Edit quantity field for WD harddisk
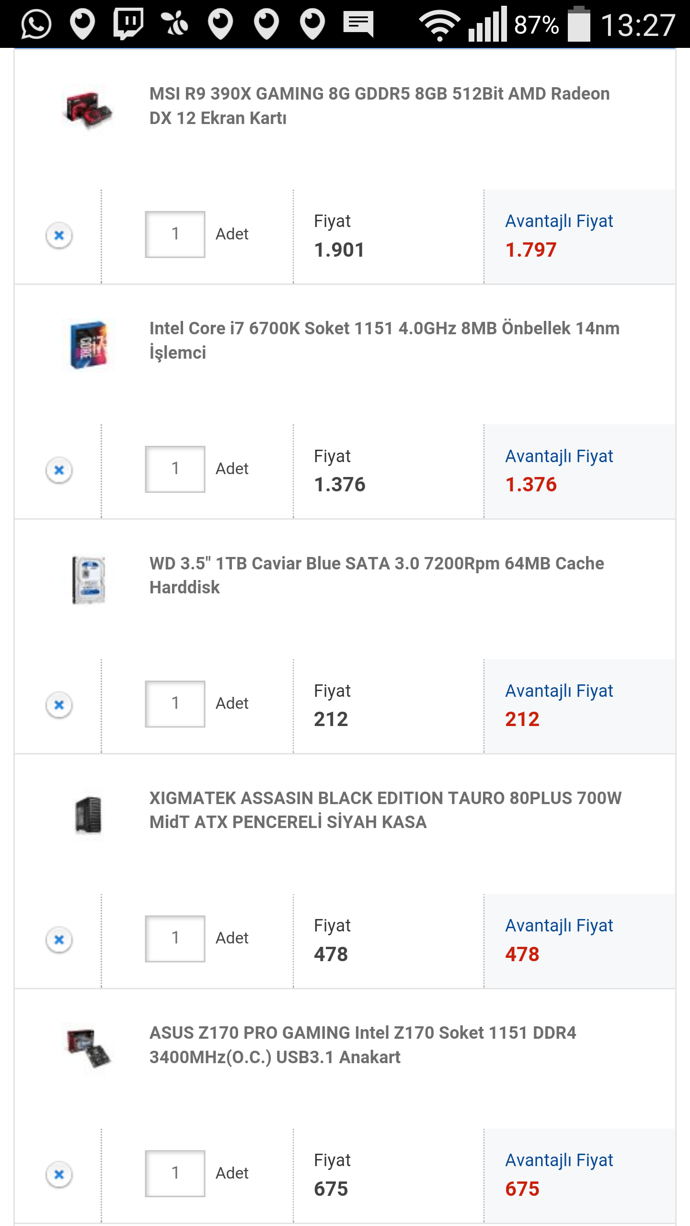This screenshot has height=1226, width=690. coord(175,704)
